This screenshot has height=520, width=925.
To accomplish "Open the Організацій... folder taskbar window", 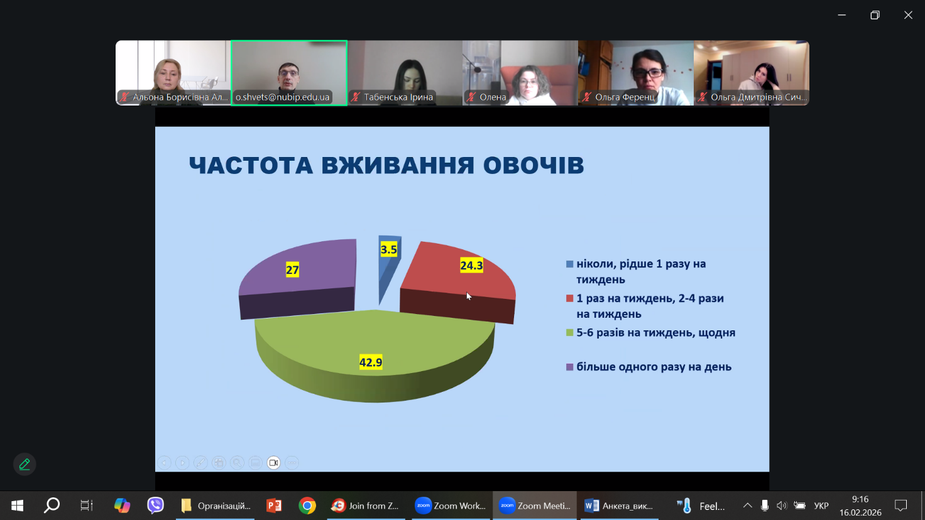I will coord(215,506).
